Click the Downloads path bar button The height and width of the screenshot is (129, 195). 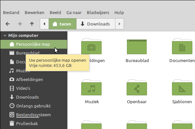pyautogui.click(x=96, y=24)
